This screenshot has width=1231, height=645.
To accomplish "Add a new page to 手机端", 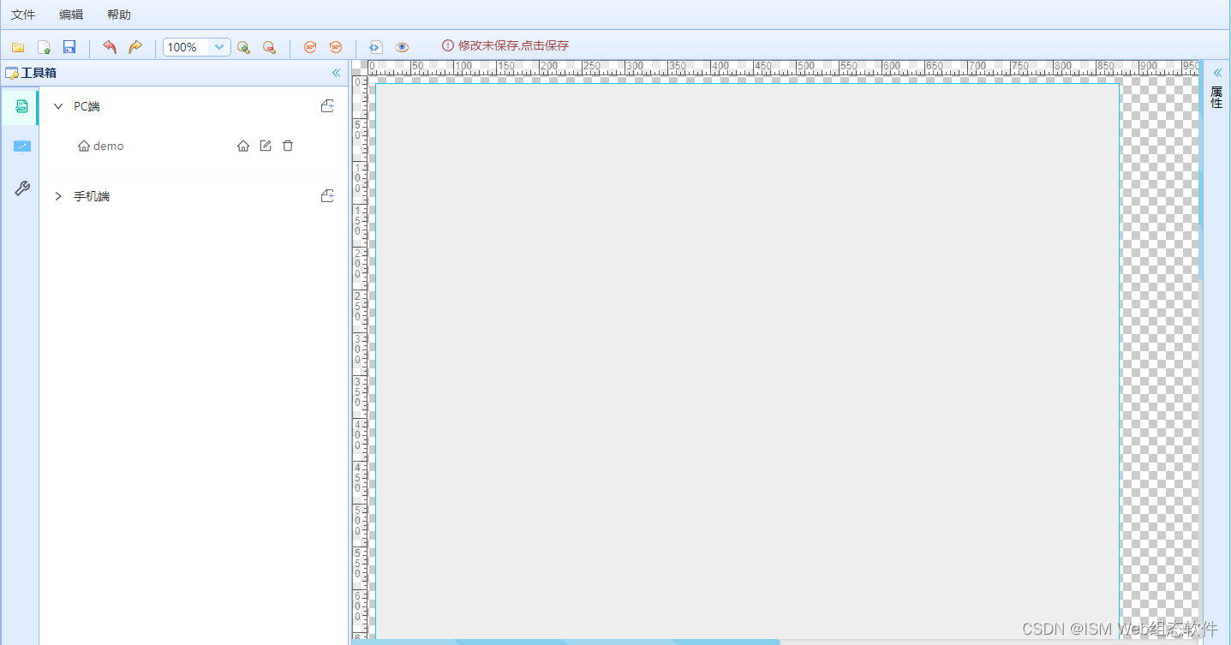I will (327, 196).
